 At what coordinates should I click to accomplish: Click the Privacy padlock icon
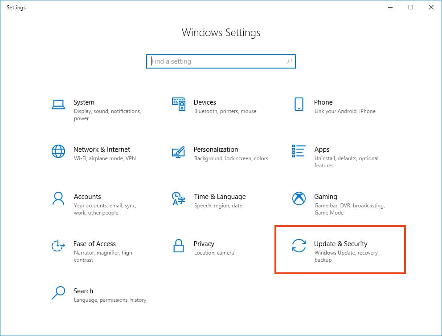tap(178, 246)
